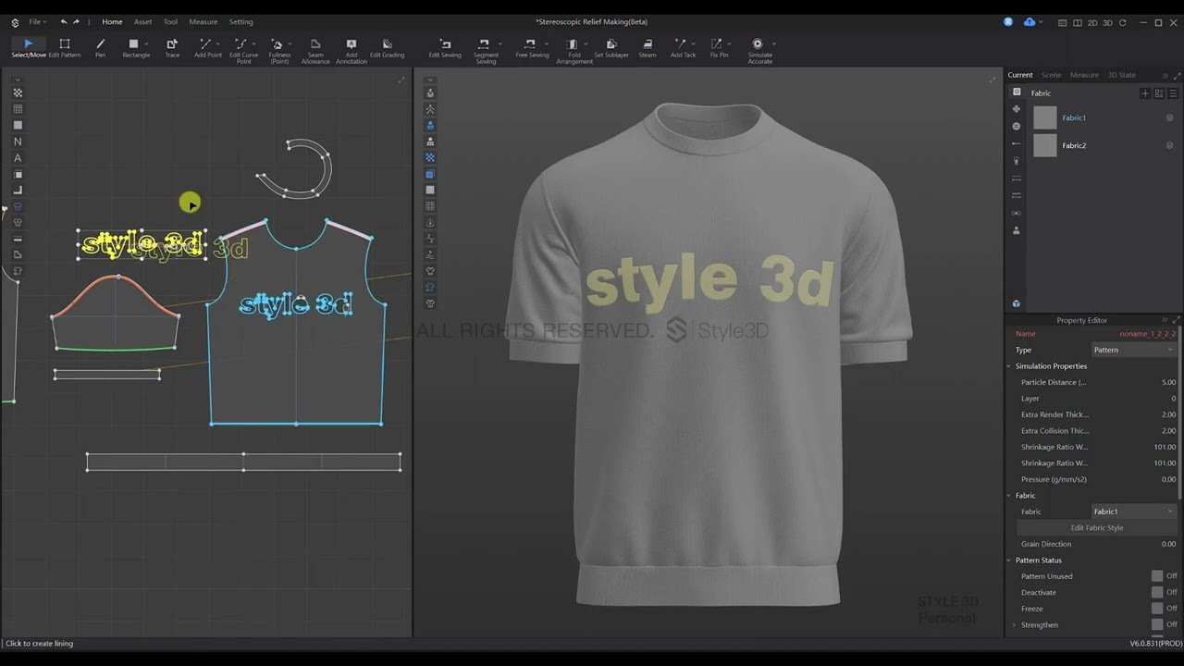Select the Select/Move tool
Image resolution: width=1184 pixels, height=666 pixels.
tap(28, 48)
